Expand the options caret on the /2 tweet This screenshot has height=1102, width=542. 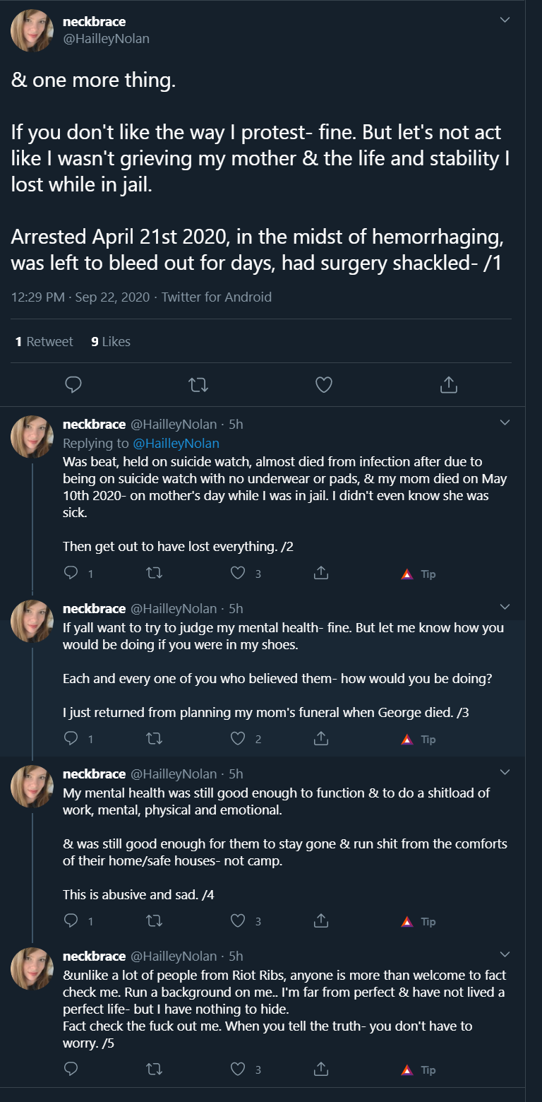click(505, 422)
